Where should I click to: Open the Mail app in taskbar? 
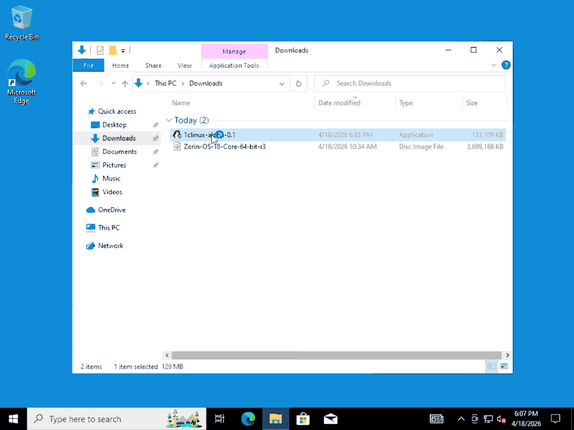click(x=330, y=419)
